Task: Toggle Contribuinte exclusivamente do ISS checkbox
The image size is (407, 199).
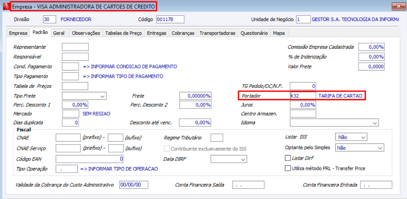Action: tap(167, 149)
